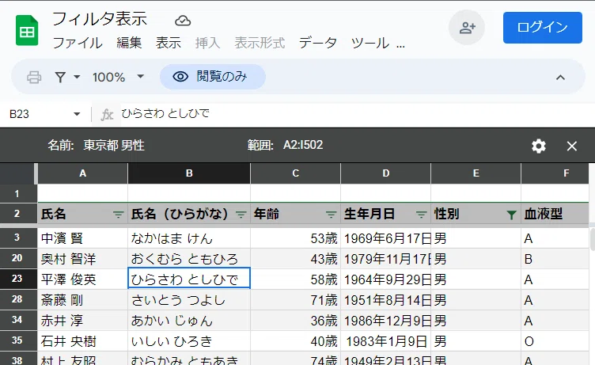Select row 34 header
595x365 pixels.
coord(17,320)
